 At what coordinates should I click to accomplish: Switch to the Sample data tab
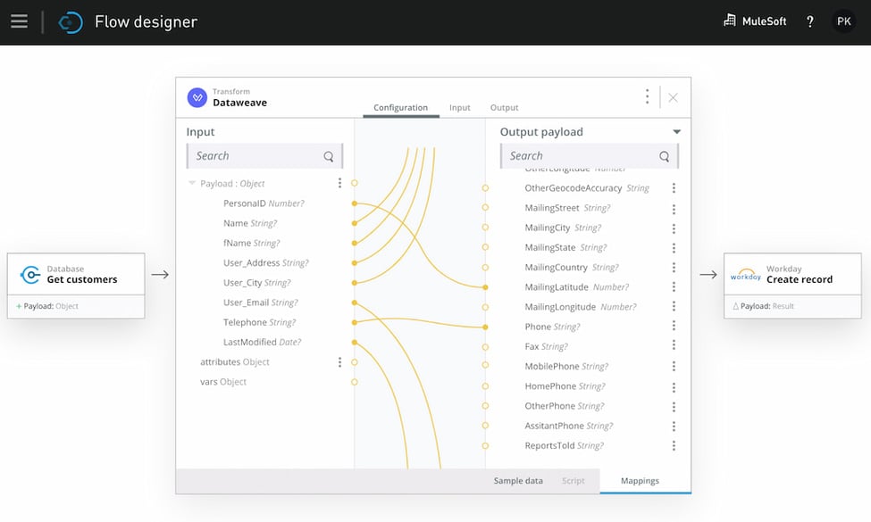point(517,480)
